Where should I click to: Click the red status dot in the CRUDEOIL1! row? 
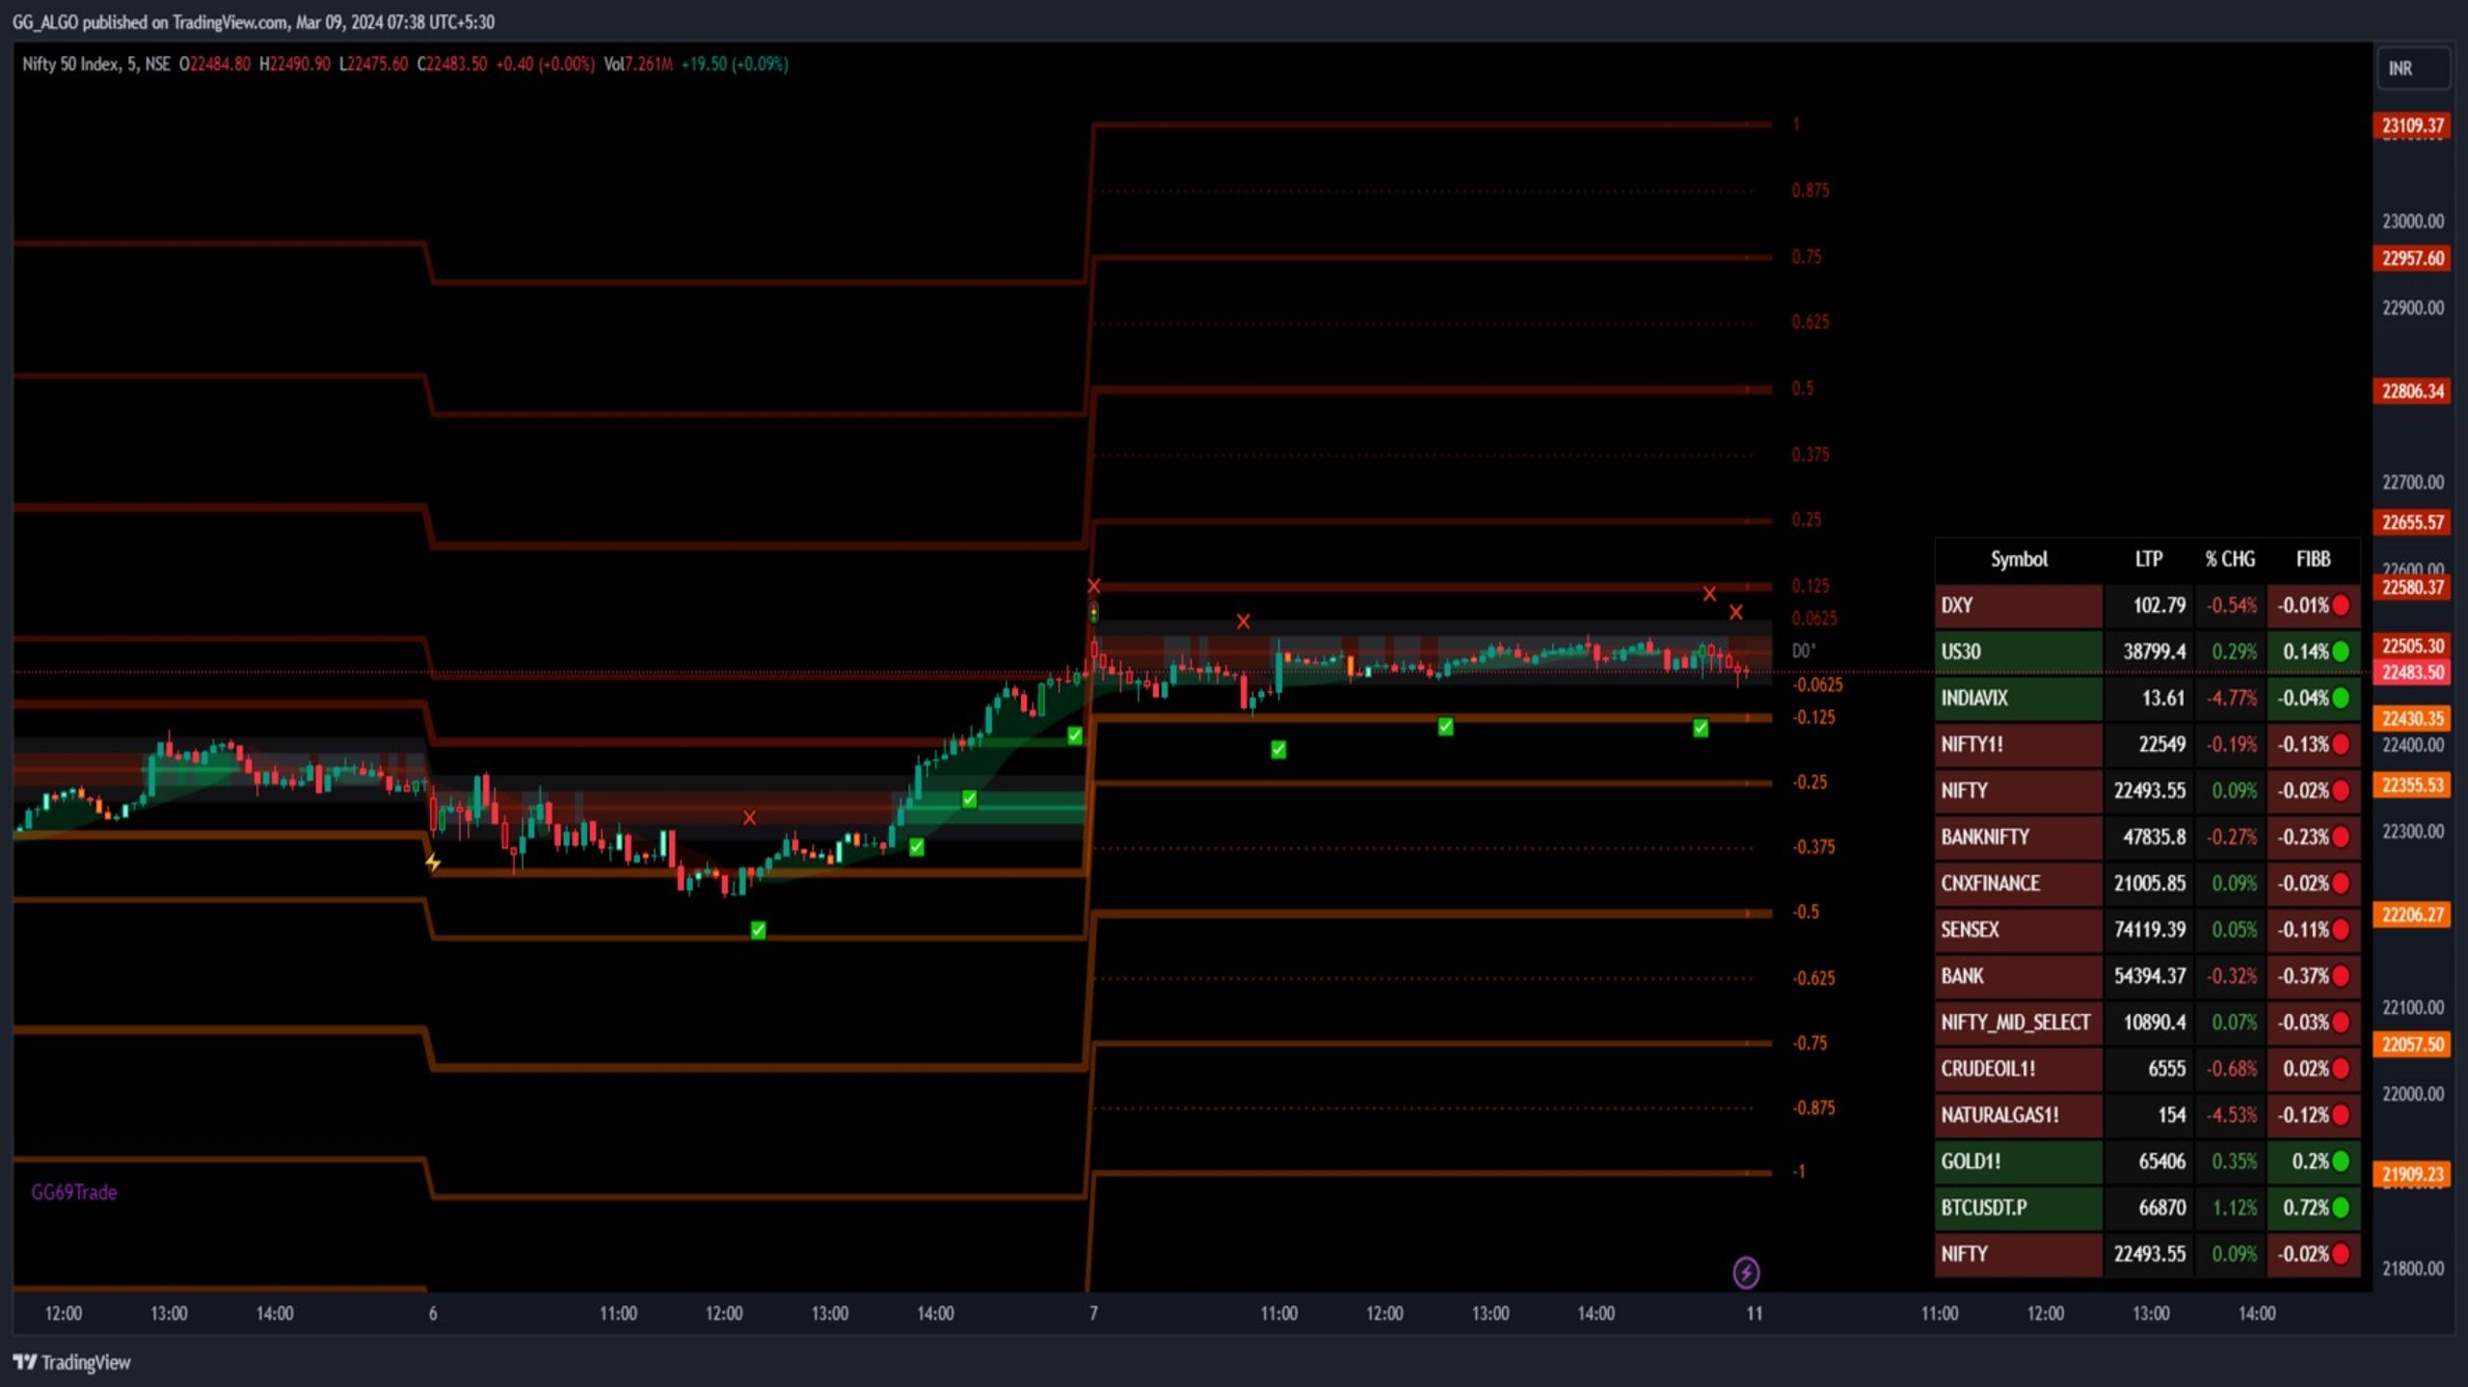coord(2341,1068)
